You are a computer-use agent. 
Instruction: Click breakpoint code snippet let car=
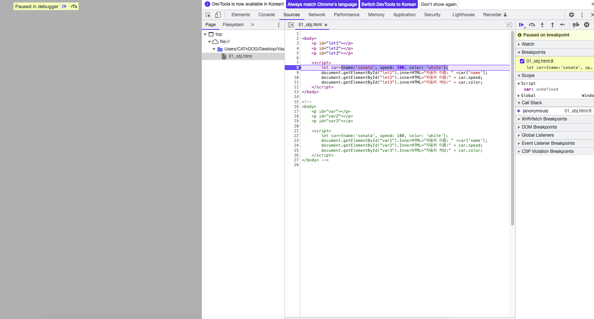[559, 67]
